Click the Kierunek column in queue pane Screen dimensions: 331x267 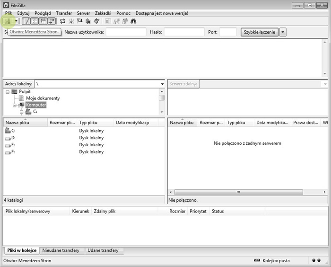pos(81,211)
